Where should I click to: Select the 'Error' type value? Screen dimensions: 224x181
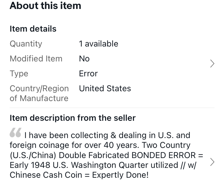tap(88, 74)
